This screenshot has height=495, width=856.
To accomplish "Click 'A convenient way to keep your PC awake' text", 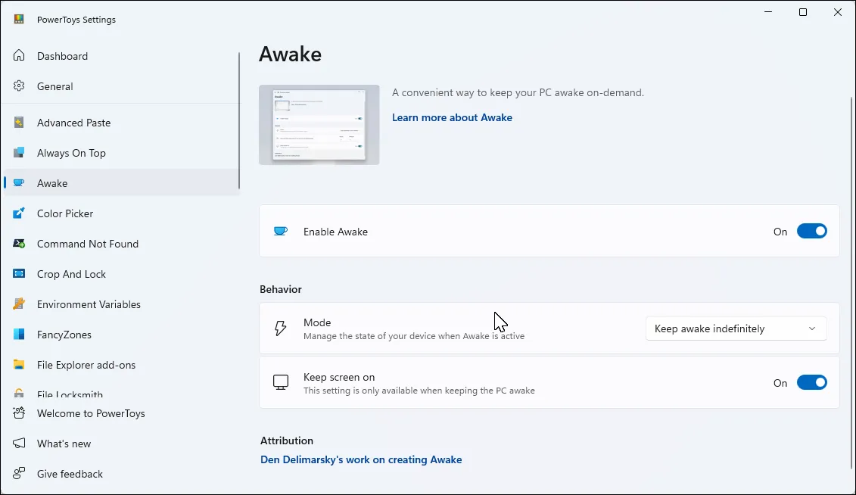I will (518, 93).
